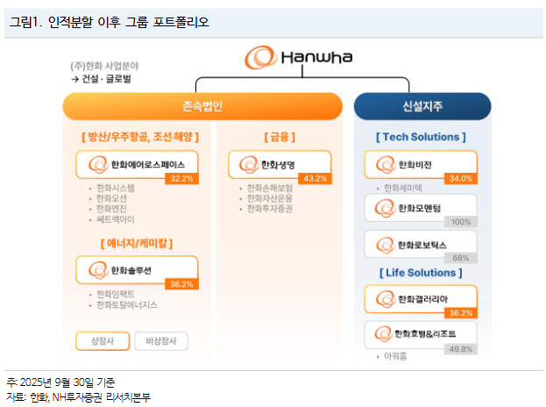The width and height of the screenshot is (546, 407).
Task: Click the [Tech Solutions] section label
Action: pos(421,137)
